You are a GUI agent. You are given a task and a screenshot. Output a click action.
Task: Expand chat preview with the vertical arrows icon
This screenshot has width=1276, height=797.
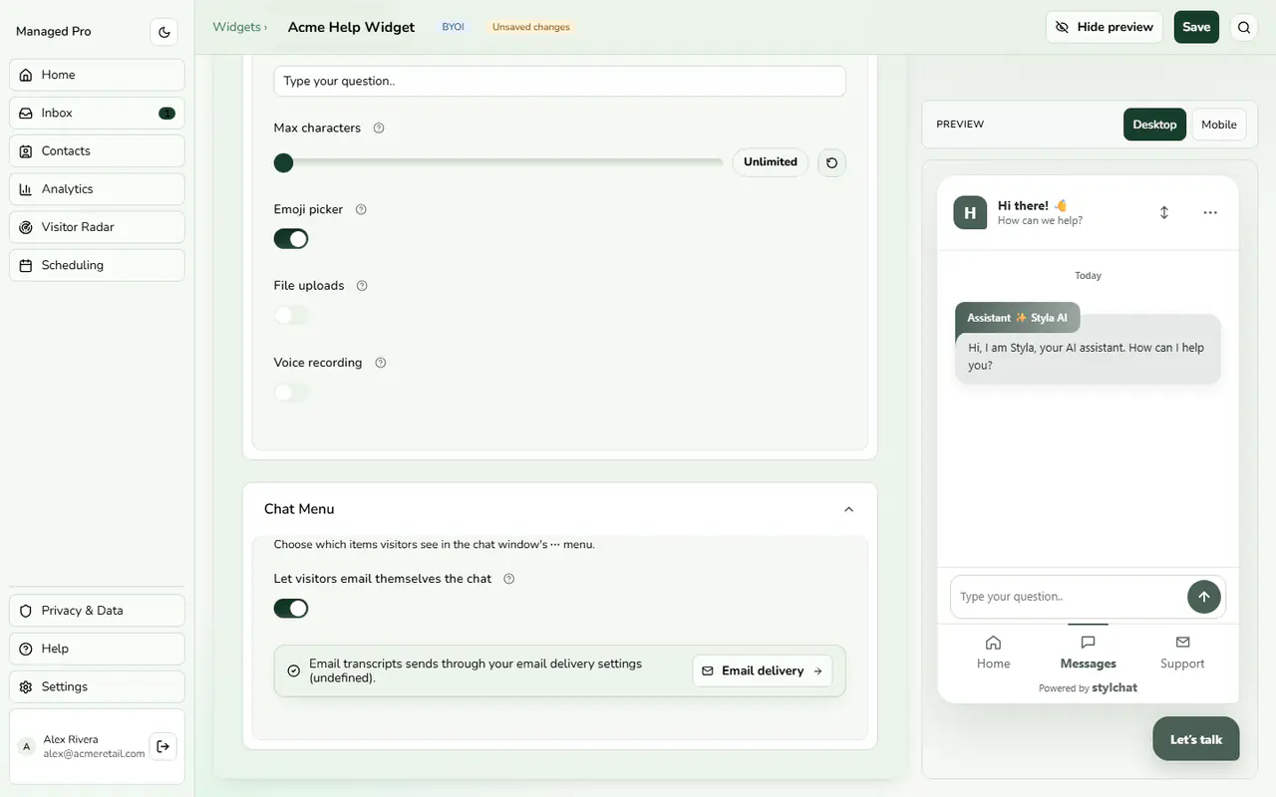coord(1163,212)
